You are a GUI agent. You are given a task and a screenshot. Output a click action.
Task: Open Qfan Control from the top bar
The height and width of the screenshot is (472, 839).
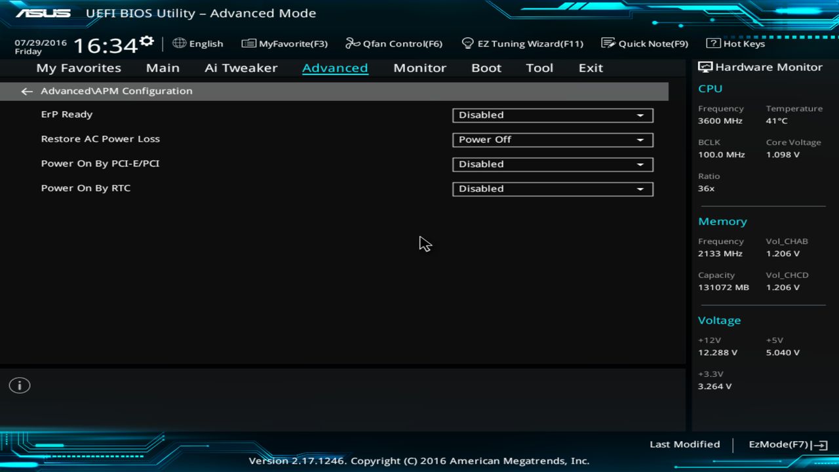click(x=393, y=43)
